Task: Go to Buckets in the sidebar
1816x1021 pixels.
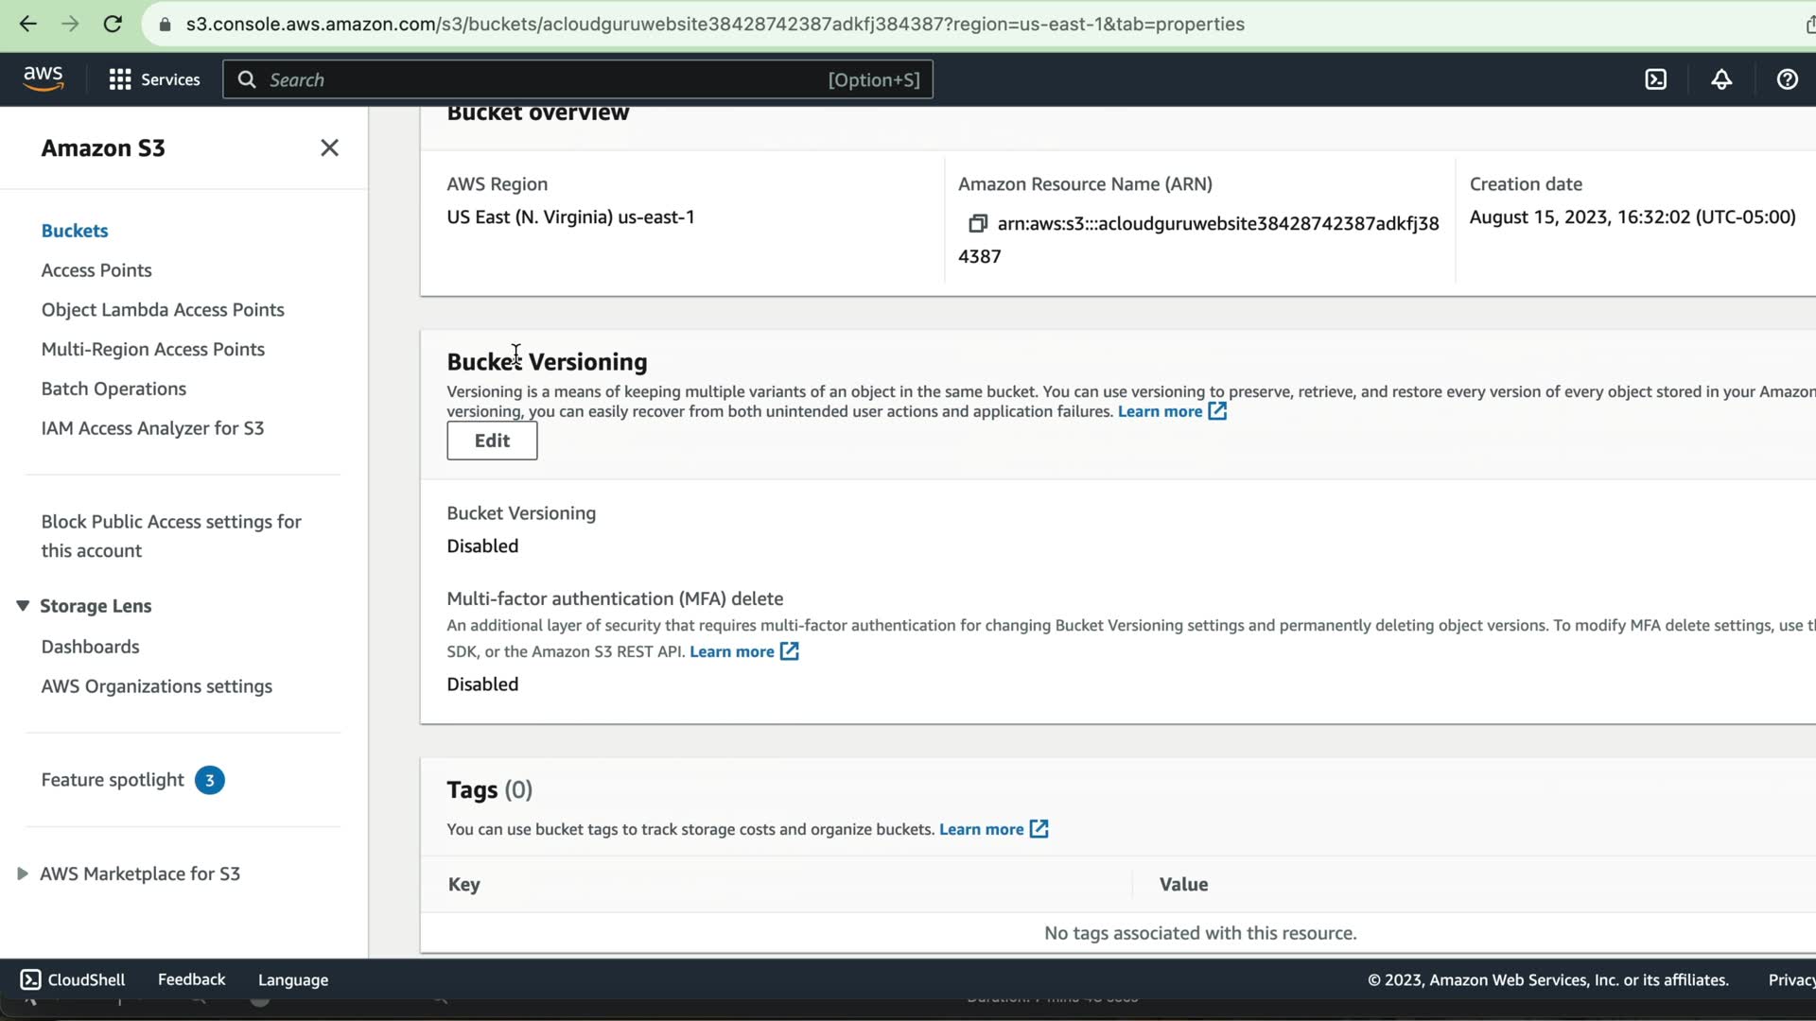Action: (x=75, y=231)
